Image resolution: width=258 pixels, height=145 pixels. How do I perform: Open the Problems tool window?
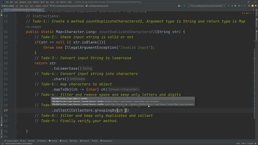[x=42, y=141]
